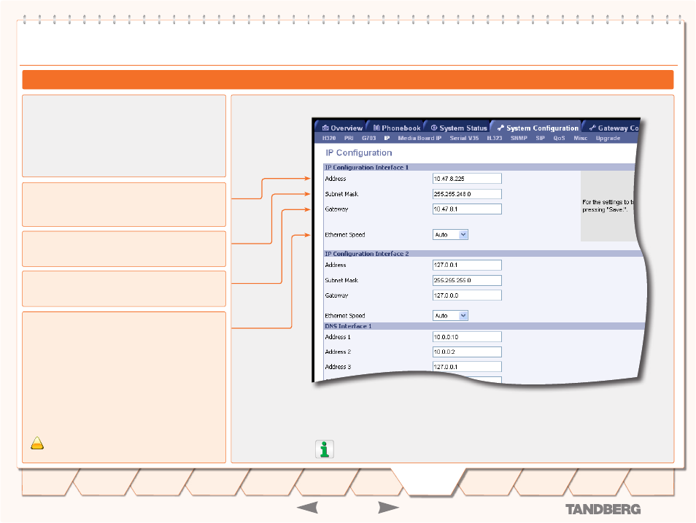Open the SNMP submenu item
The height and width of the screenshot is (523, 696).
[519, 138]
